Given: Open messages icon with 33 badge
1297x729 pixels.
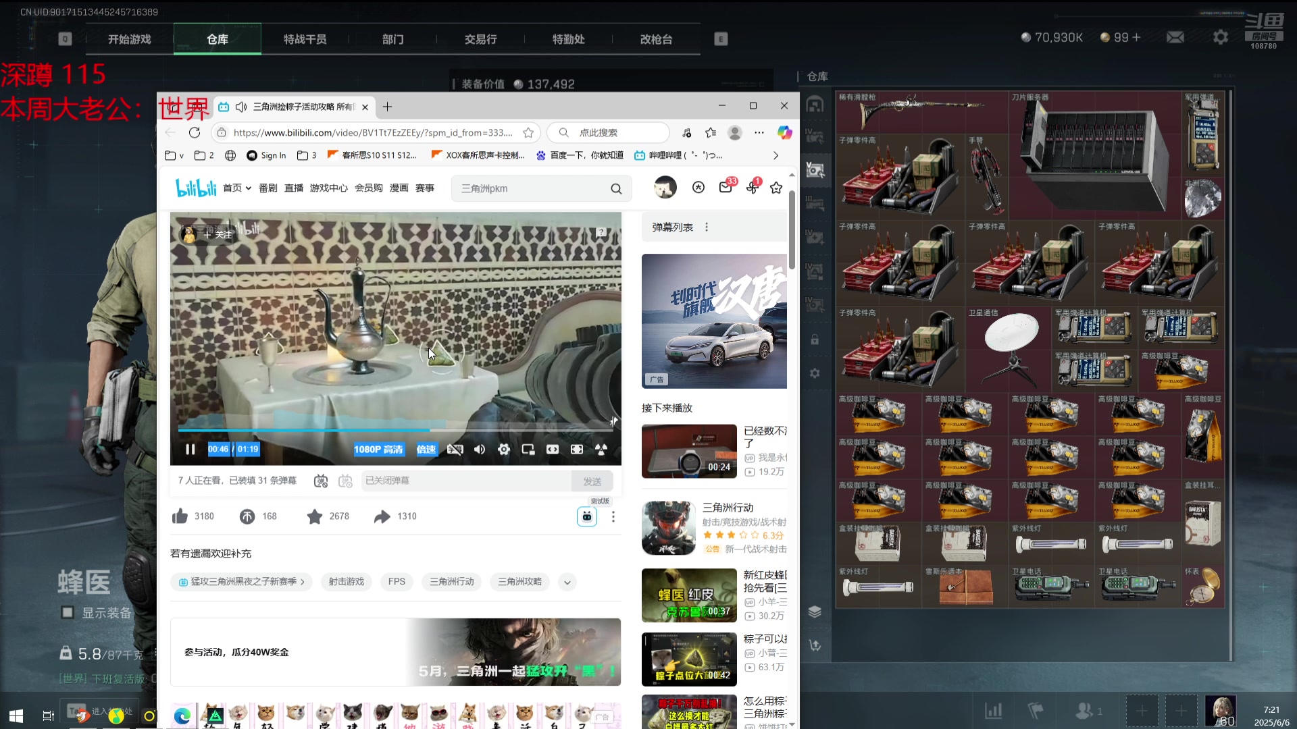Looking at the screenshot, I should coord(726,187).
